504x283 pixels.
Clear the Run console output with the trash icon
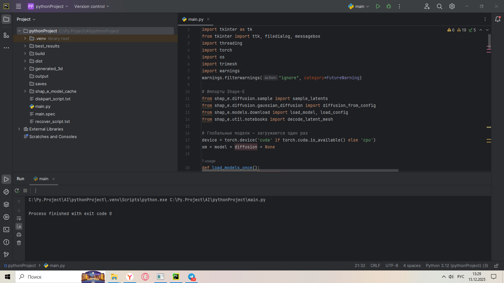(x=19, y=243)
